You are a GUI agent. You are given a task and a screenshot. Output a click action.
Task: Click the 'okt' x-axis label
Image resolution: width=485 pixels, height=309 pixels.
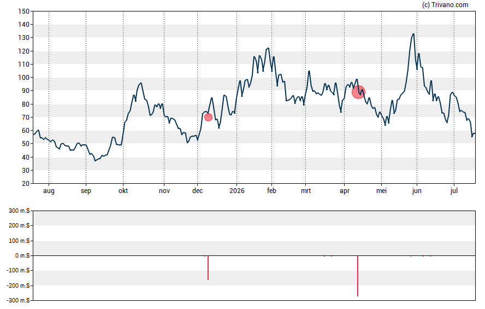pos(123,191)
